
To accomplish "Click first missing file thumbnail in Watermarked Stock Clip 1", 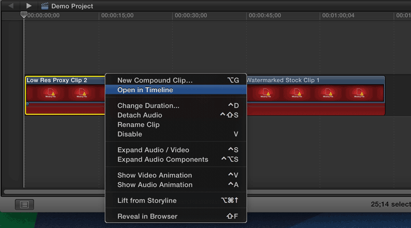I will (265, 93).
